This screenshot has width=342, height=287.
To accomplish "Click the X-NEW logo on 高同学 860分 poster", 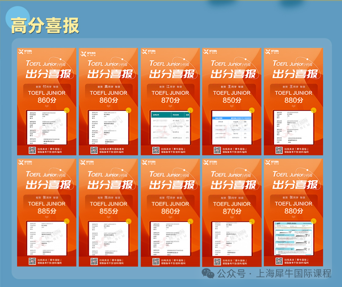I will coord(88,54).
